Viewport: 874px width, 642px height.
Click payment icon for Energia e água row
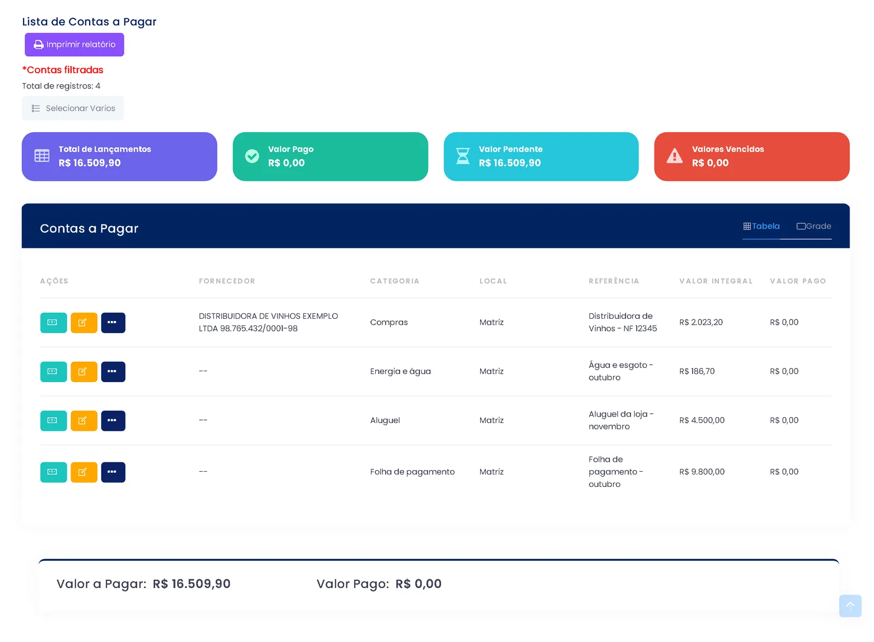(x=54, y=372)
